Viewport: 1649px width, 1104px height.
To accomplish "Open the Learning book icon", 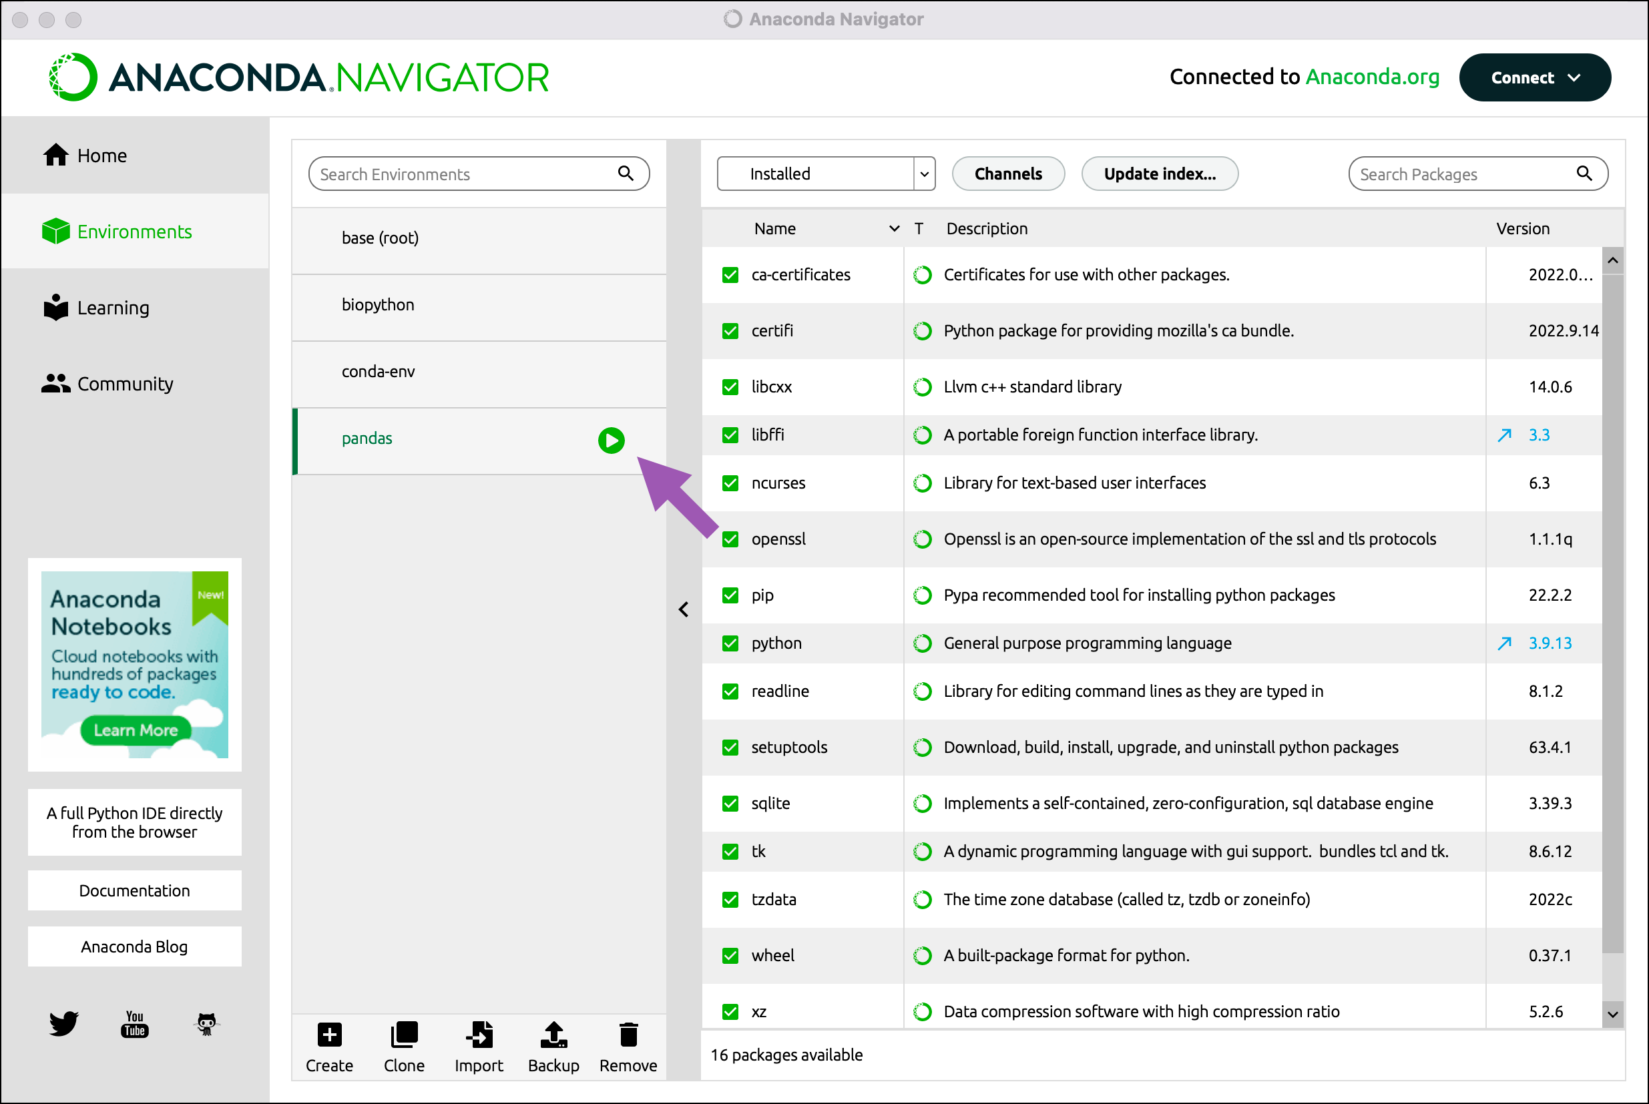I will (x=56, y=308).
